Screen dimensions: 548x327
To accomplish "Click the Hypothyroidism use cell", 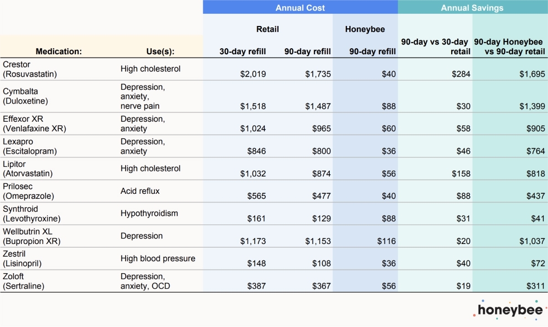I will [x=149, y=213].
